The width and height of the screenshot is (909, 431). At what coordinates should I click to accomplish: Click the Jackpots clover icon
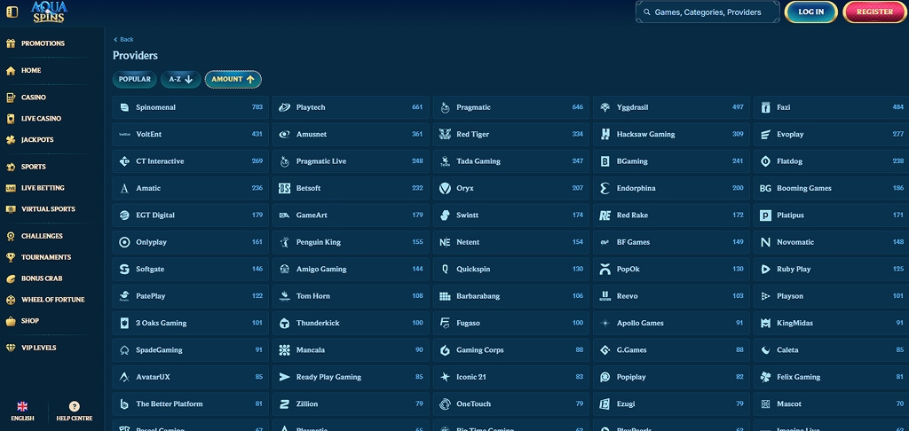pyautogui.click(x=11, y=140)
